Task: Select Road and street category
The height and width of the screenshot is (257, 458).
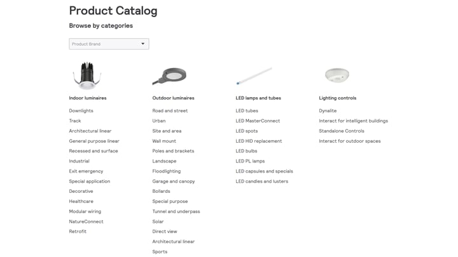Action: point(170,111)
